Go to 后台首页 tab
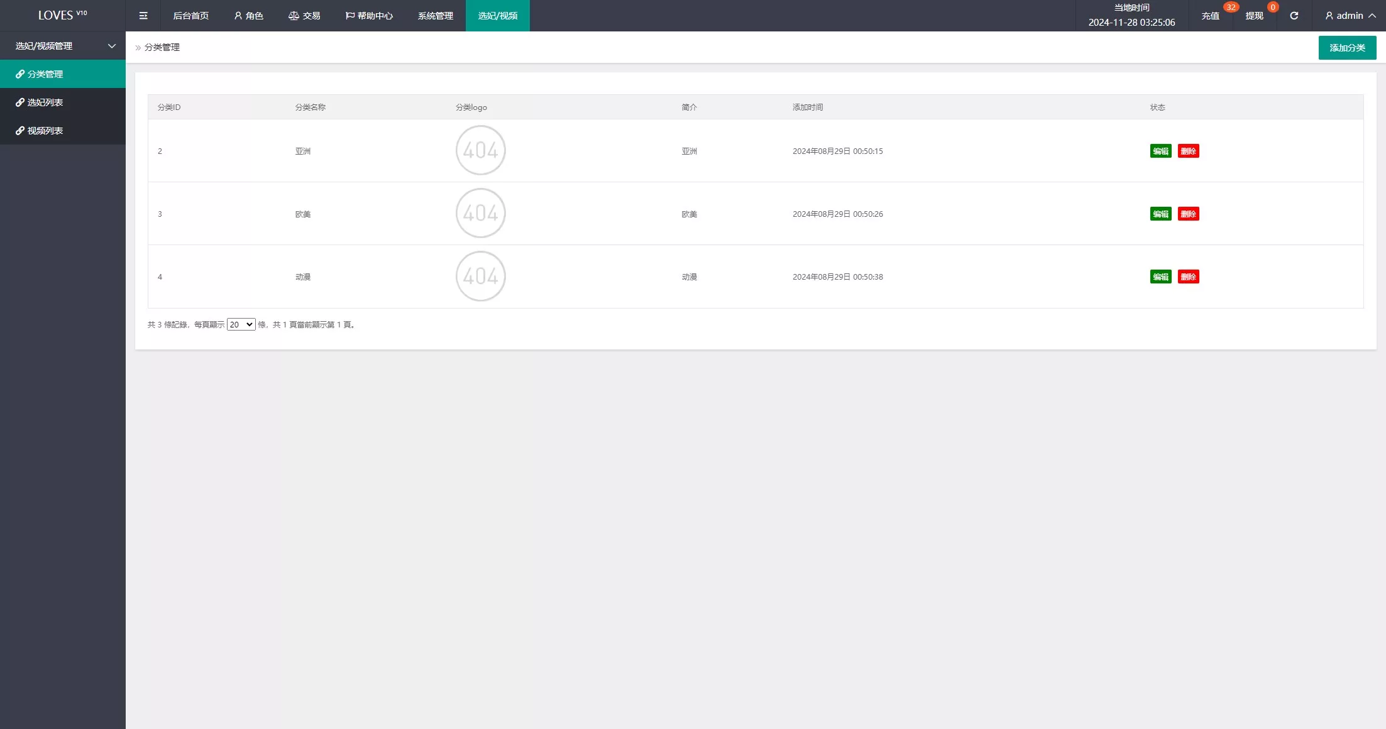This screenshot has width=1386, height=729. coord(190,16)
